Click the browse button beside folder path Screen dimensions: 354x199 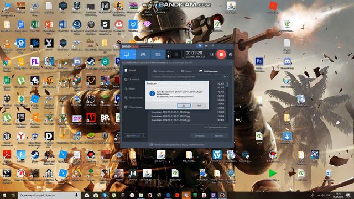[x=225, y=77]
